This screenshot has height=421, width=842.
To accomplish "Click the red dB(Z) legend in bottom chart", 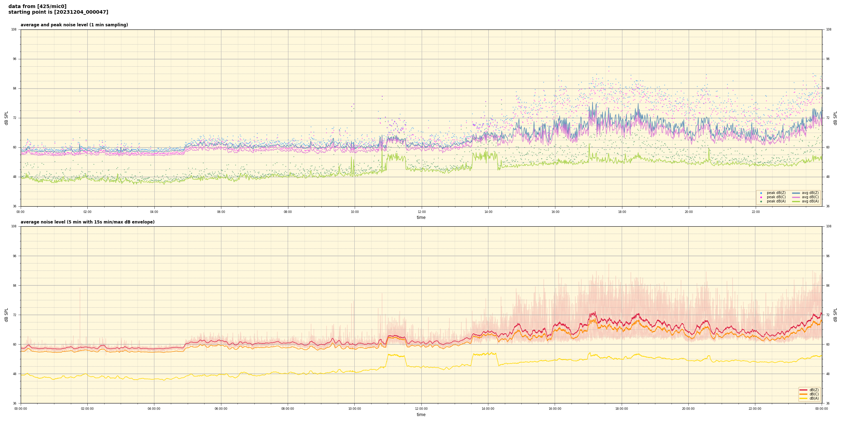I will (803, 390).
